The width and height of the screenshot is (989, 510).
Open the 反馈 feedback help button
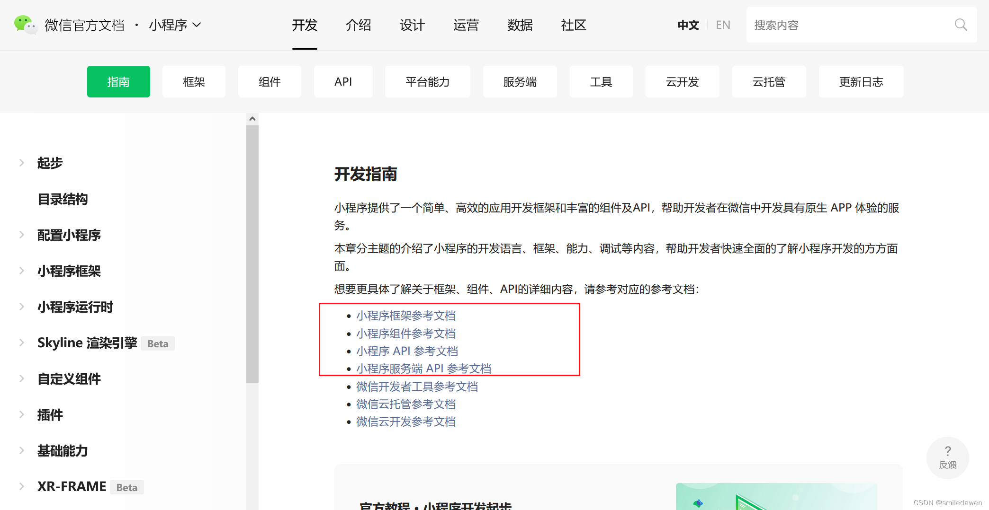click(x=947, y=457)
